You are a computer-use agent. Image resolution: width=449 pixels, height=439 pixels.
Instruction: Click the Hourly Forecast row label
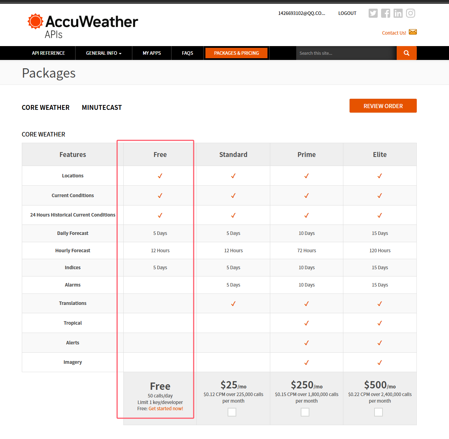pos(73,251)
